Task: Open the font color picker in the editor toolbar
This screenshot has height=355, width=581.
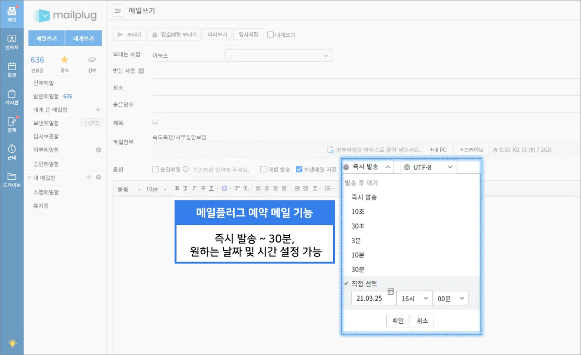Action: pos(213,189)
